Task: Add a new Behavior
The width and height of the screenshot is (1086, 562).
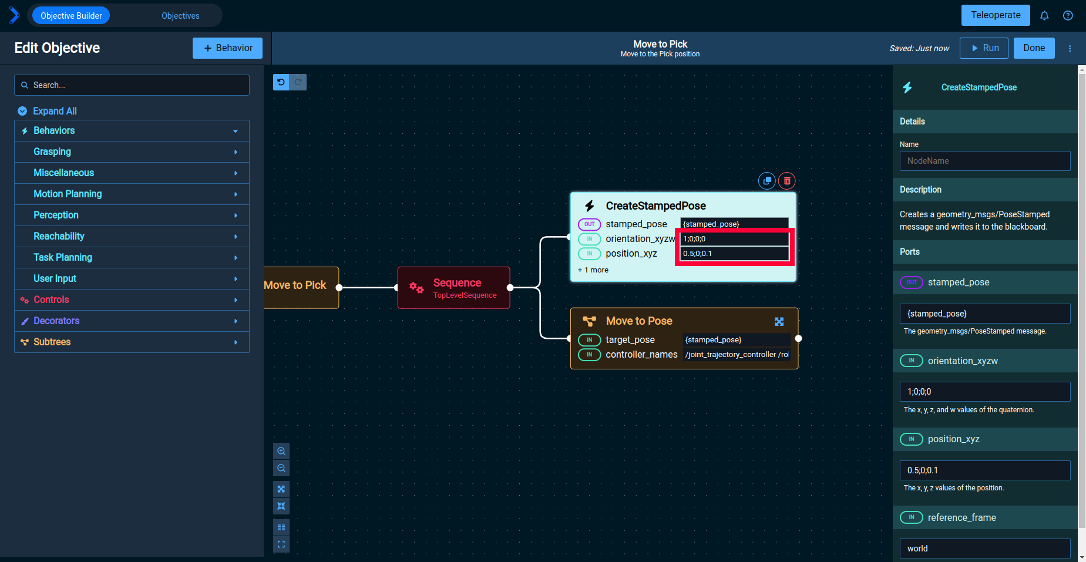Action: [x=227, y=48]
